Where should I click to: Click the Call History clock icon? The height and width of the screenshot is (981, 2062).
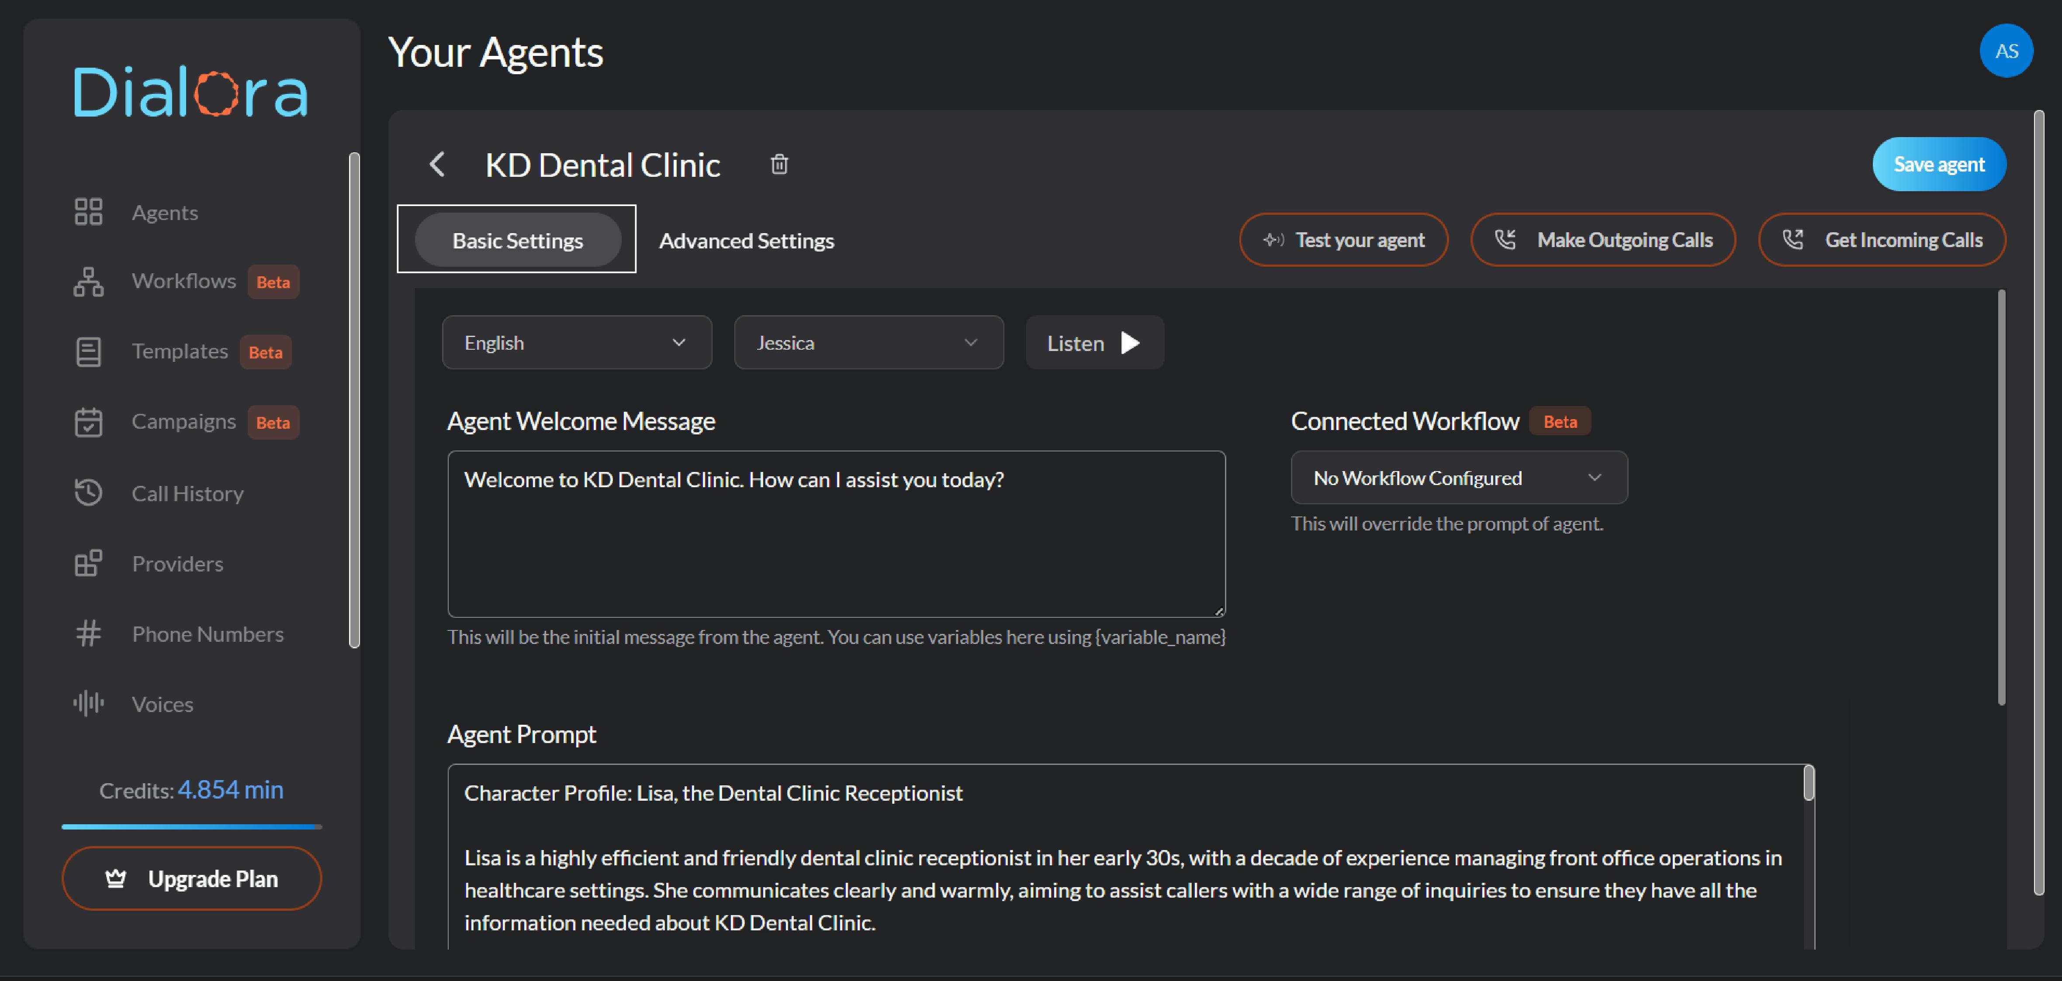point(88,493)
